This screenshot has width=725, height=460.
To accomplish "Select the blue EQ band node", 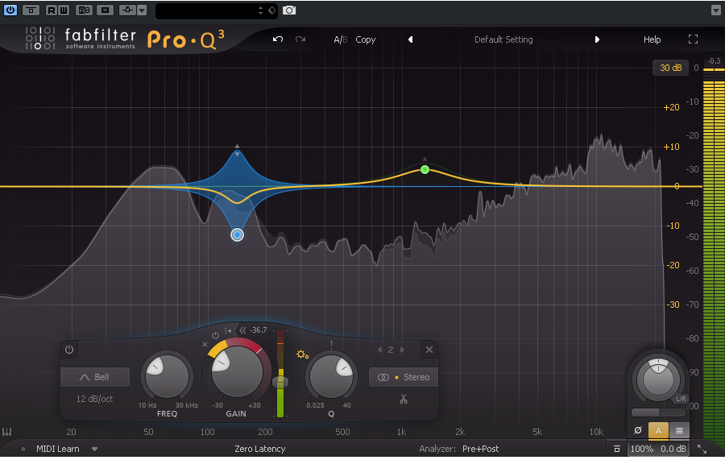I will (237, 235).
